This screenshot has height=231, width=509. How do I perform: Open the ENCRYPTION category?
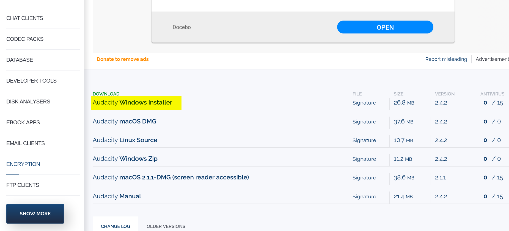coord(23,164)
